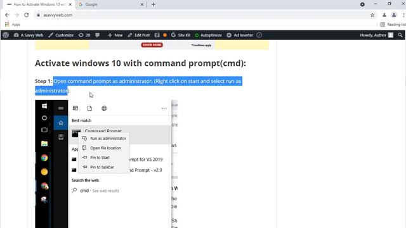
Task: Click the highlighted Open command prompt as administrator text
Action: [138, 86]
